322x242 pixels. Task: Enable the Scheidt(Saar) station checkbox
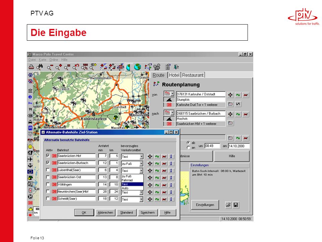click(48, 199)
